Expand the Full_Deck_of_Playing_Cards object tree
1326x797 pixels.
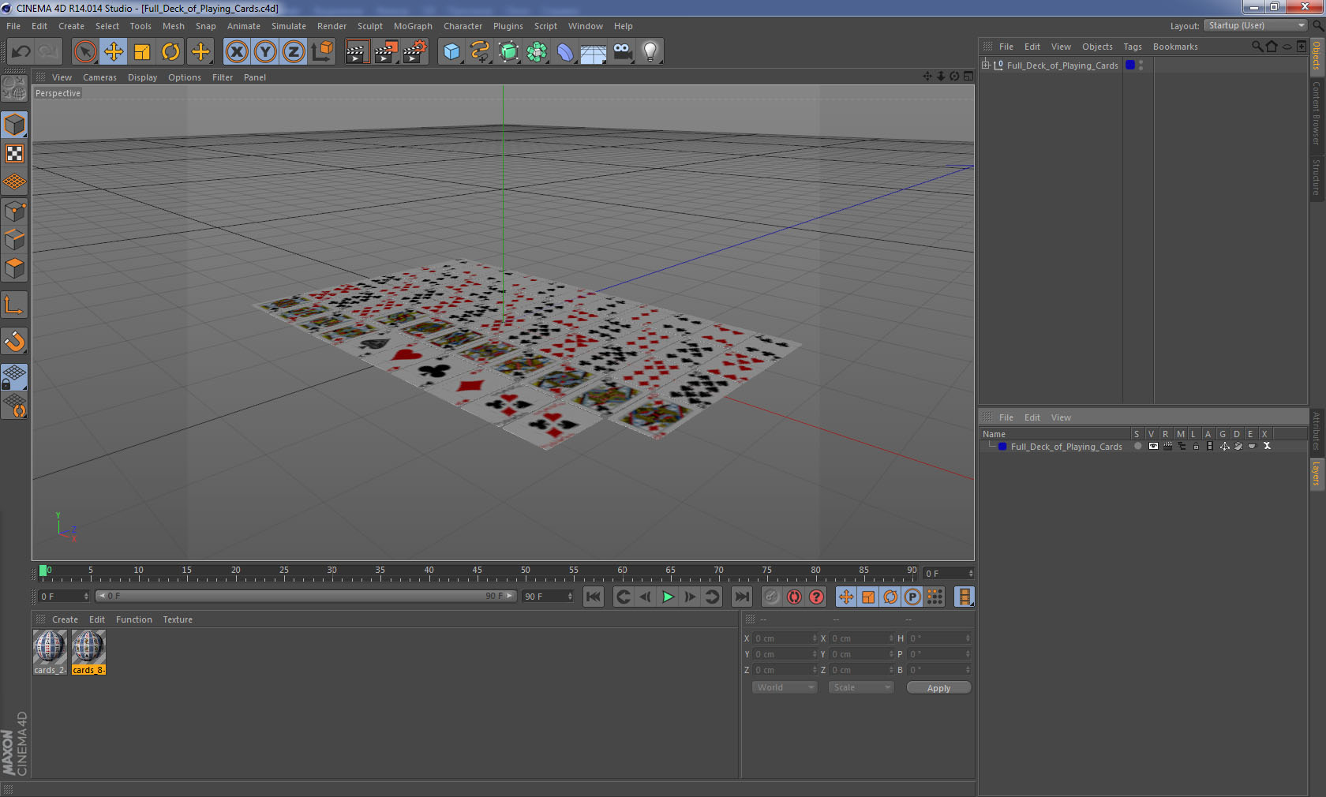[x=986, y=65]
